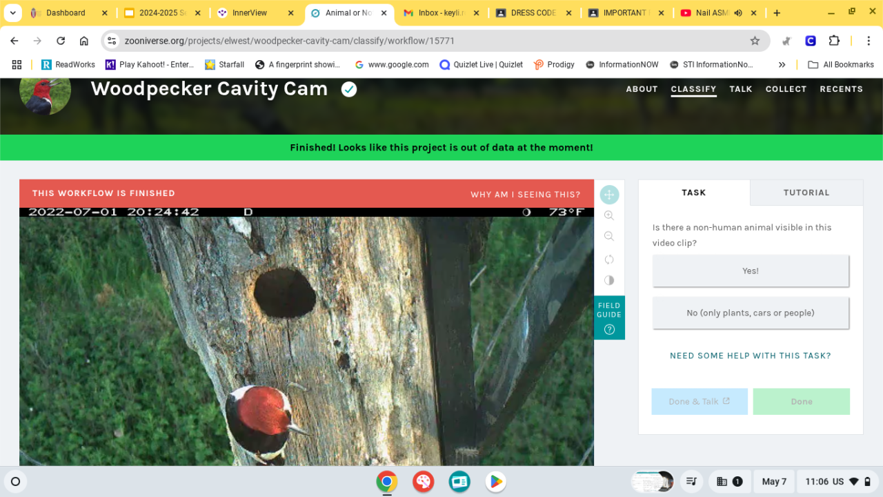883x497 pixels.
Task: Open the Field Guide panel
Action: pos(609,318)
